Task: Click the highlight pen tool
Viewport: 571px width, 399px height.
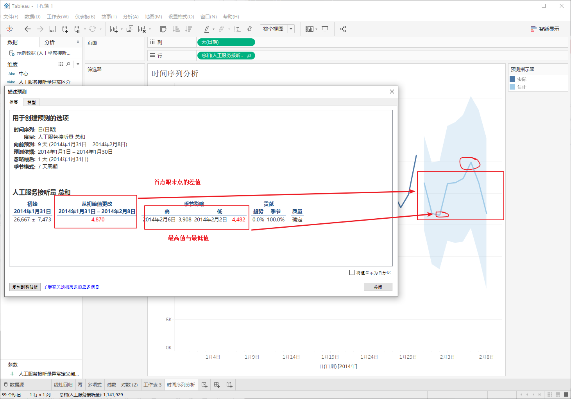Action: tap(207, 29)
